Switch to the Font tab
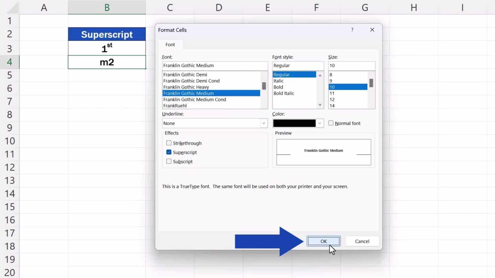495x278 pixels. (170, 45)
